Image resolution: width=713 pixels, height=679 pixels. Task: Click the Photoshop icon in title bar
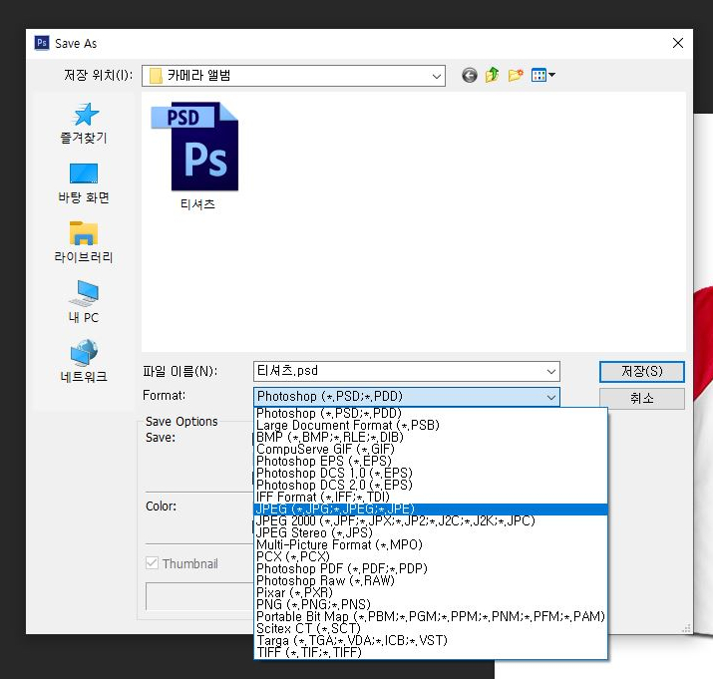coord(42,43)
